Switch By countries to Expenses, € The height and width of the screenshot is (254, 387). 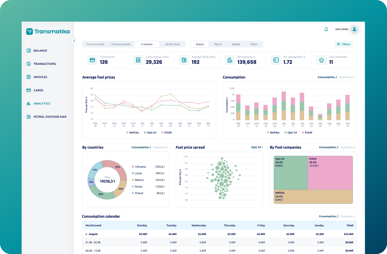point(161,147)
